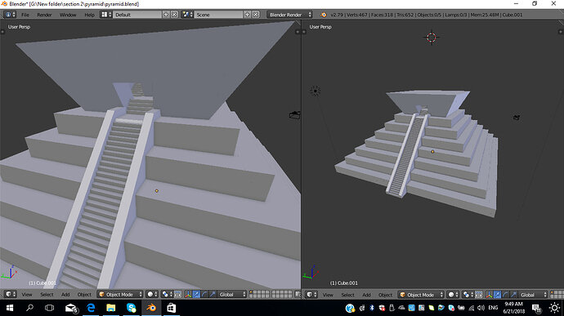Open Object Mode dropdown in left viewport
Image resolution: width=564 pixels, height=316 pixels.
point(120,295)
